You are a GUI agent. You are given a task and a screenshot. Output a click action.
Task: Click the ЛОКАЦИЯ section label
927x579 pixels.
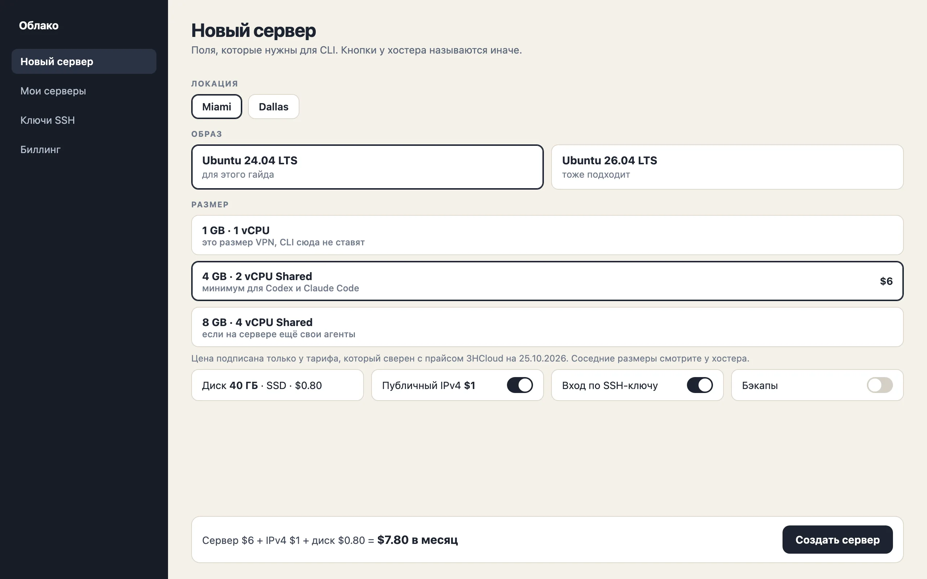(x=214, y=84)
